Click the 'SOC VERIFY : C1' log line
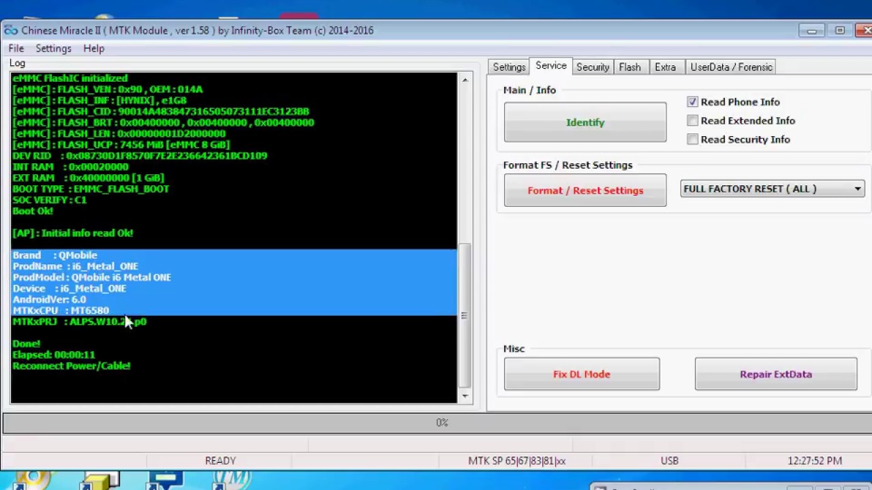Screen dimensions: 872x490 50,200
